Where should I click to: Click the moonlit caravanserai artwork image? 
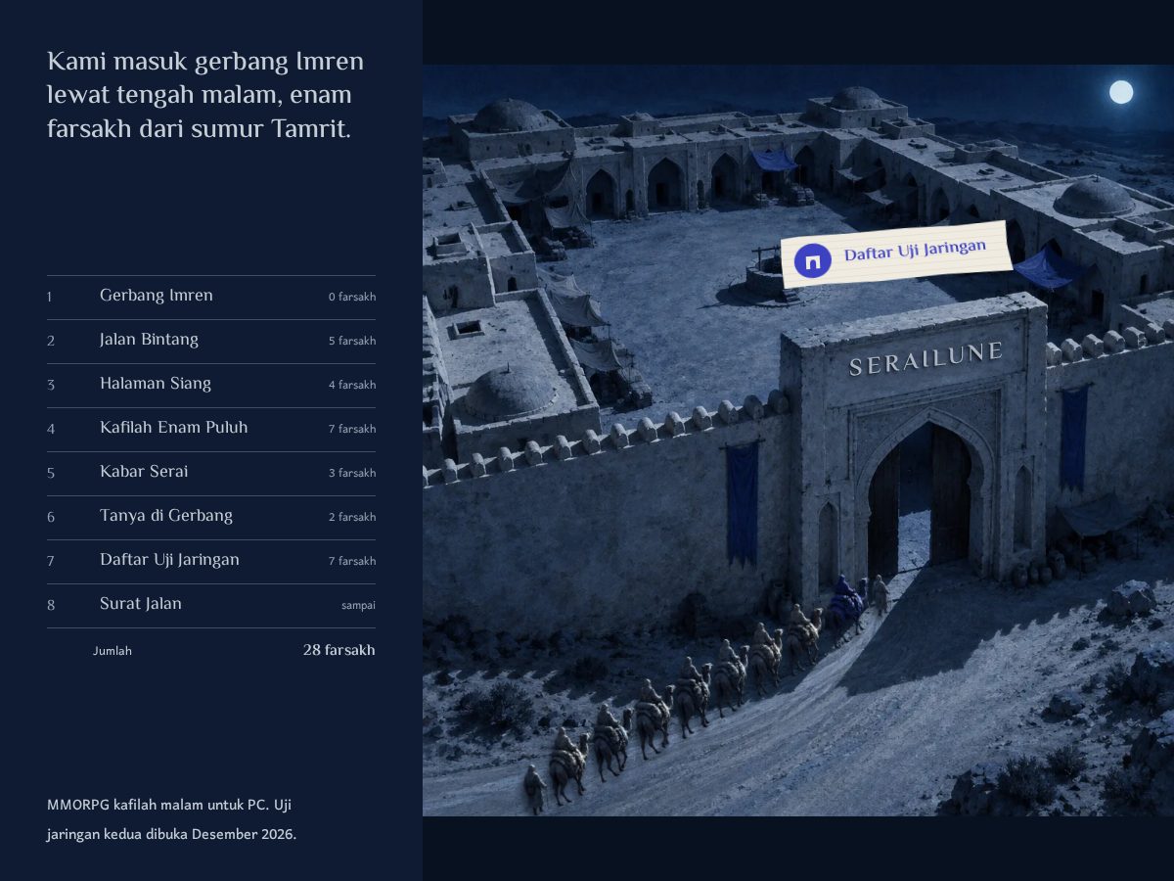(x=798, y=440)
